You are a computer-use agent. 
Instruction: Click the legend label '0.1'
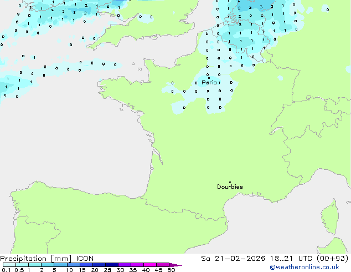pos(6,270)
